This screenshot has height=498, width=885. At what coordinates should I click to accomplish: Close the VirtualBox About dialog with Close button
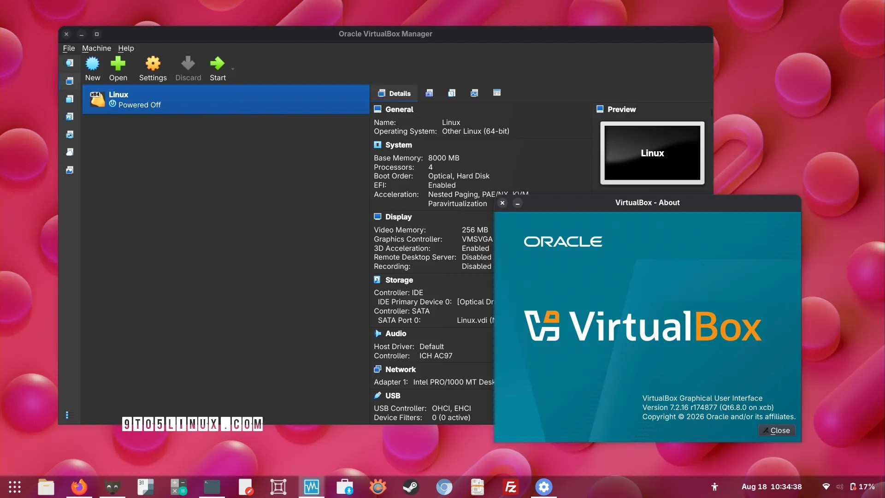coord(776,430)
